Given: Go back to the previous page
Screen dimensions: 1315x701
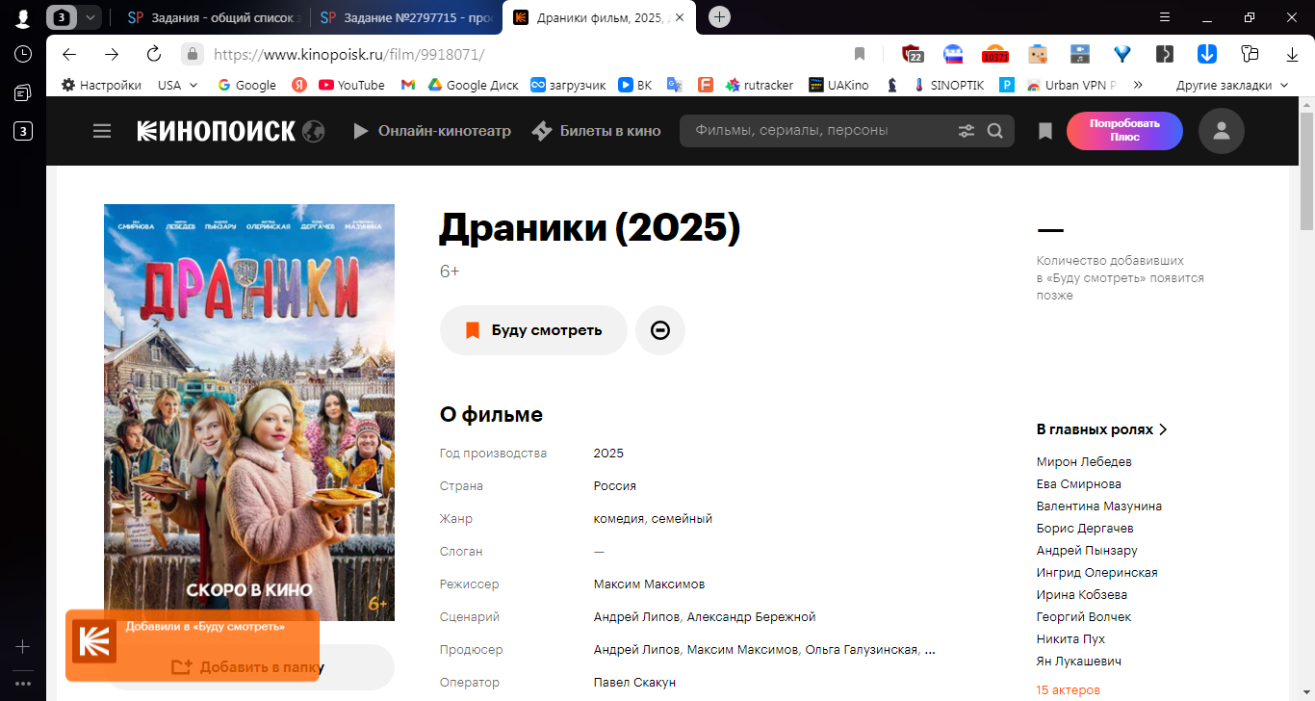Looking at the screenshot, I should [69, 54].
